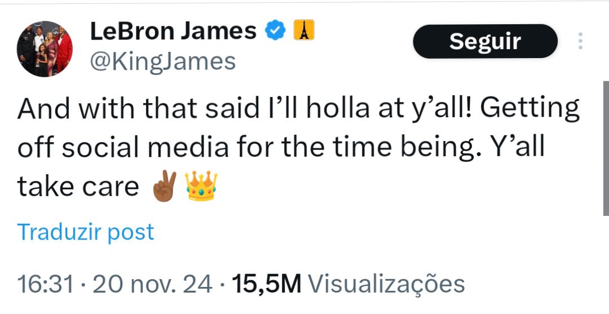Click the crown emoji in the post

[200, 186]
